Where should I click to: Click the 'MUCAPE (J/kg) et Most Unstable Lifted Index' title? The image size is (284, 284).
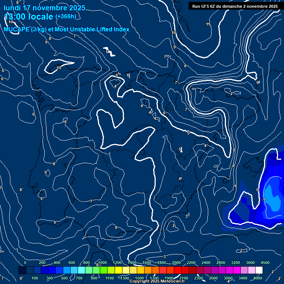(x=67, y=29)
